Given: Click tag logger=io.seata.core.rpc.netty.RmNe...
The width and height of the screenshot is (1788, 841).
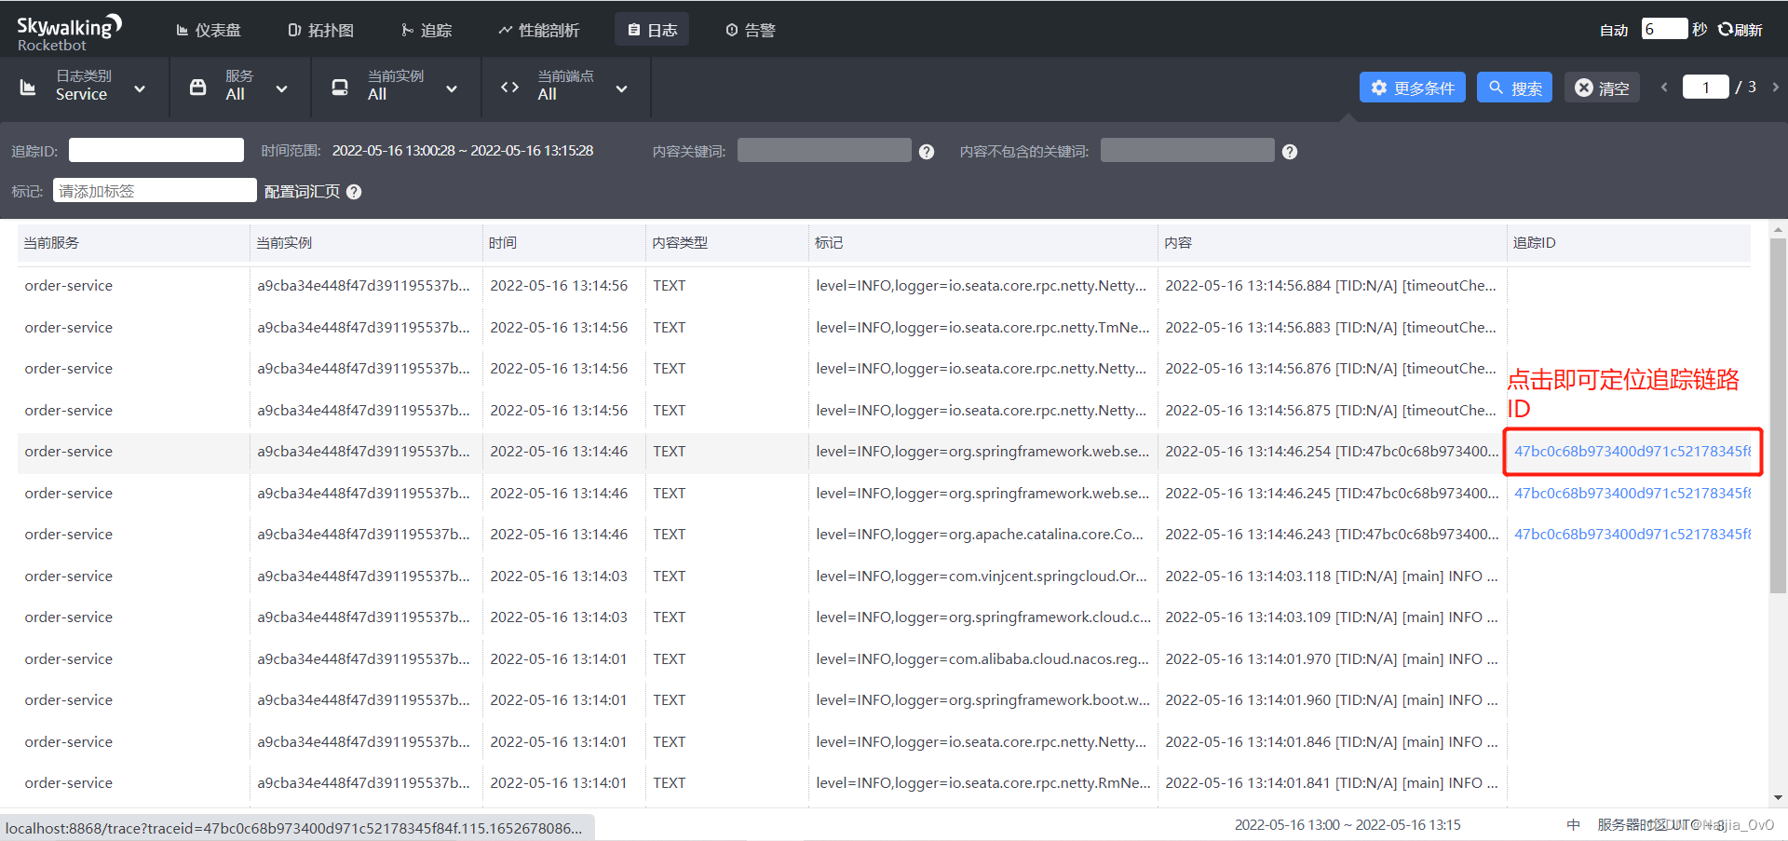Looking at the screenshot, I should (x=983, y=783).
